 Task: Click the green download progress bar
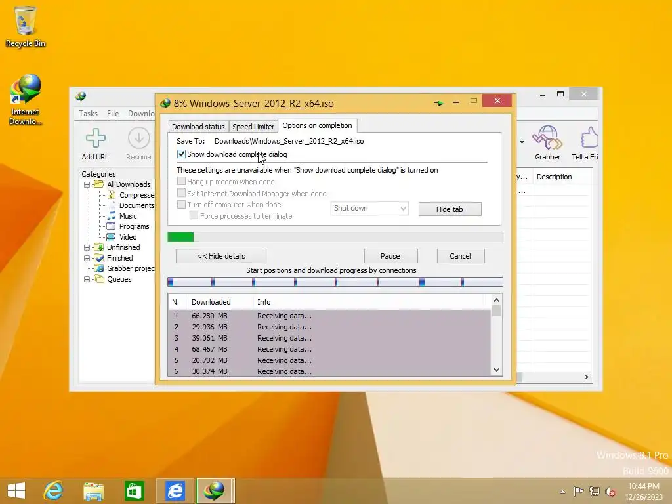pos(335,237)
